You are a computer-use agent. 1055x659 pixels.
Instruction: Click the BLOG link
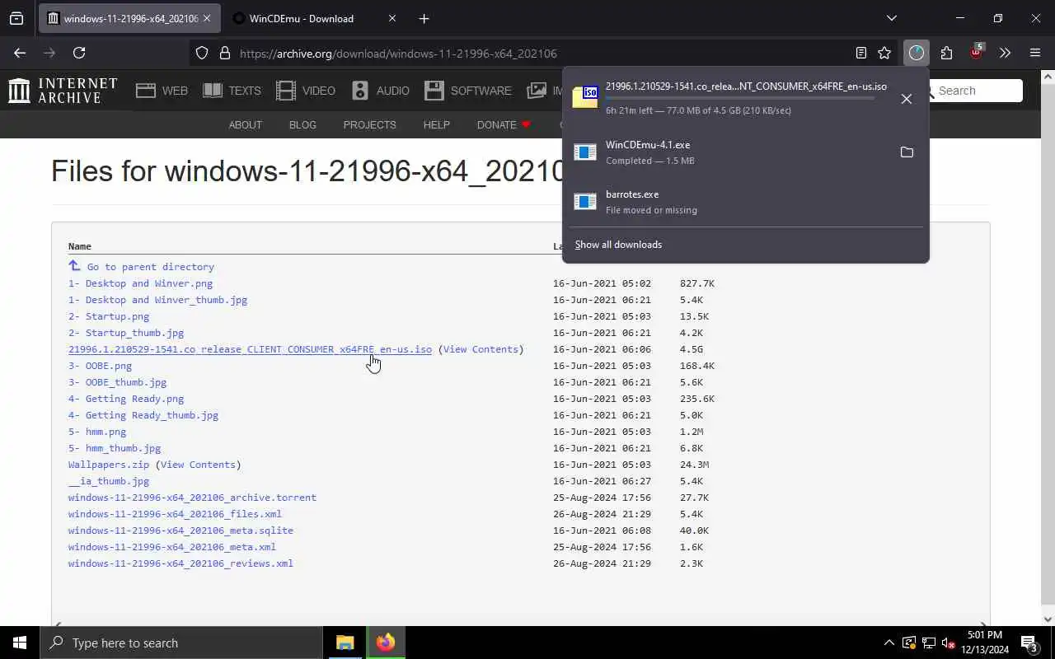click(x=302, y=125)
